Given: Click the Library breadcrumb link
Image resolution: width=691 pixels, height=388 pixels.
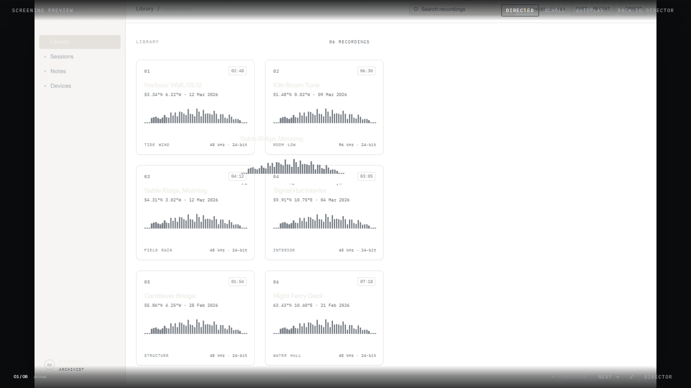Looking at the screenshot, I should [x=145, y=9].
